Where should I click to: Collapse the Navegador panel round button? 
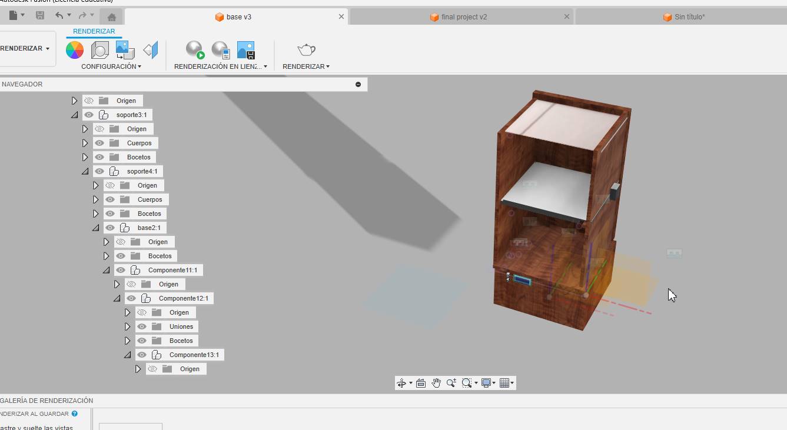point(358,84)
